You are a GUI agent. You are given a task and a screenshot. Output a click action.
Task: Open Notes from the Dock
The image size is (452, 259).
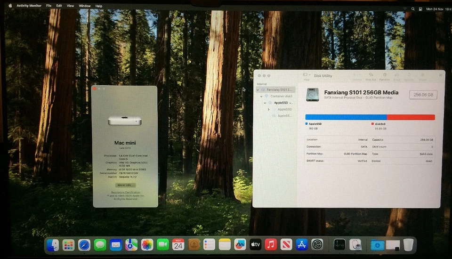(x=225, y=245)
